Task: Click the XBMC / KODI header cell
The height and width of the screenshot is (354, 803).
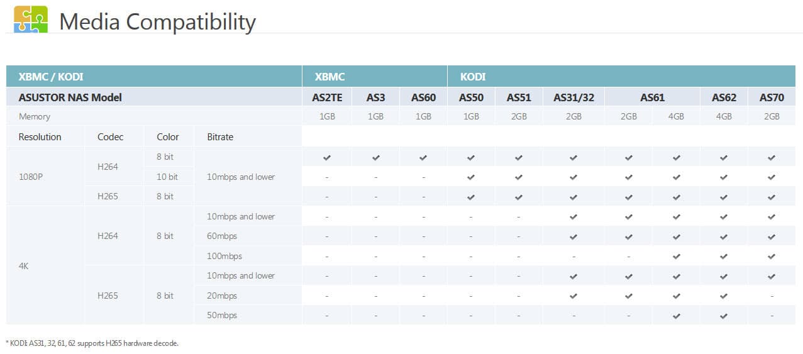Action: (x=154, y=77)
